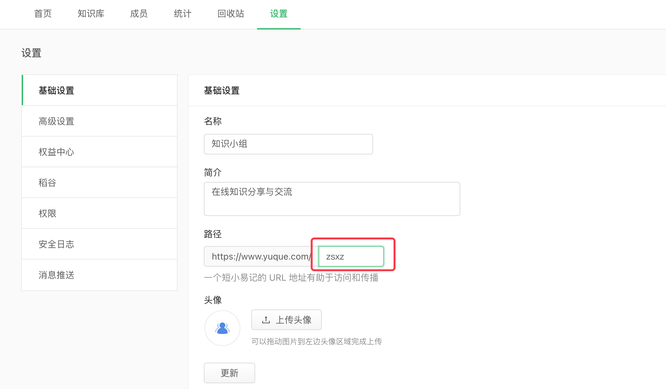Image resolution: width=666 pixels, height=389 pixels.
Task: Select 基础设置 in the sidebar
Action: click(x=99, y=91)
